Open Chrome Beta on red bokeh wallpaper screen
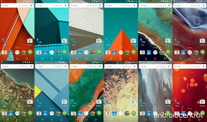 pos(196,113)
